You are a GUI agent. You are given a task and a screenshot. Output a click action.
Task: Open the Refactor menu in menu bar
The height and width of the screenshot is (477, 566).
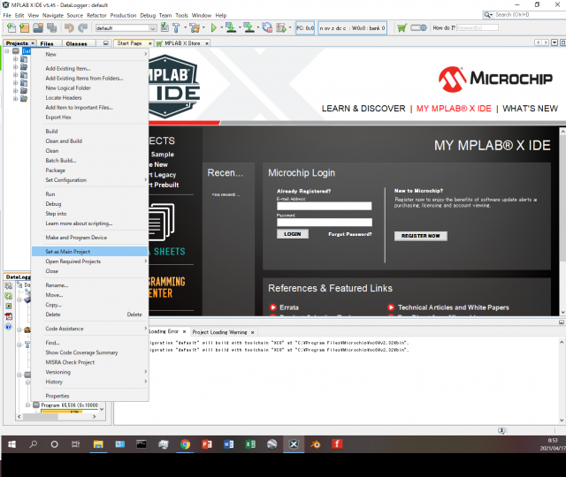point(96,16)
